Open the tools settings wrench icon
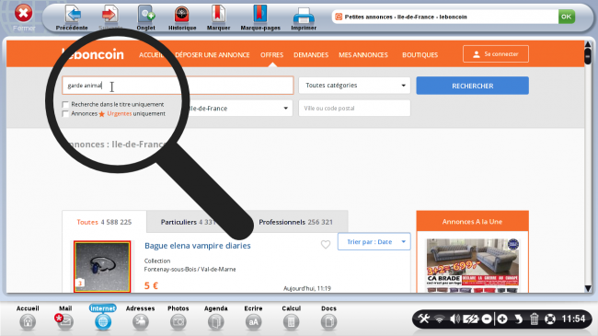The width and height of the screenshot is (598, 336). tap(424, 319)
